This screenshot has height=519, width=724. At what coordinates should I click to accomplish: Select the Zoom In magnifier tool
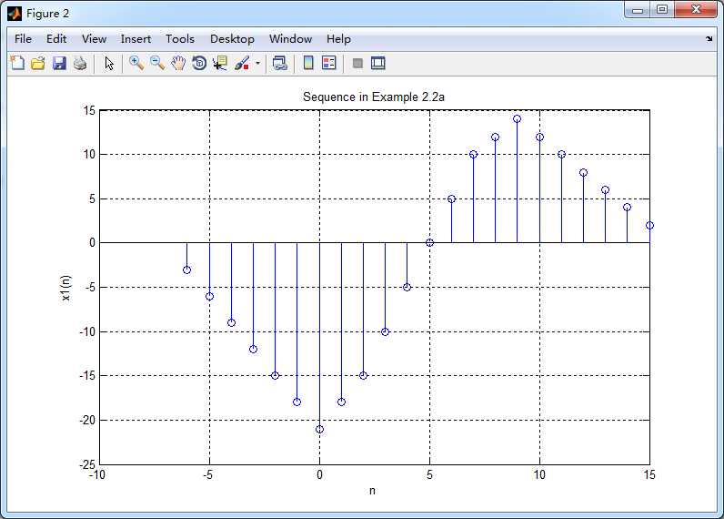pos(136,63)
